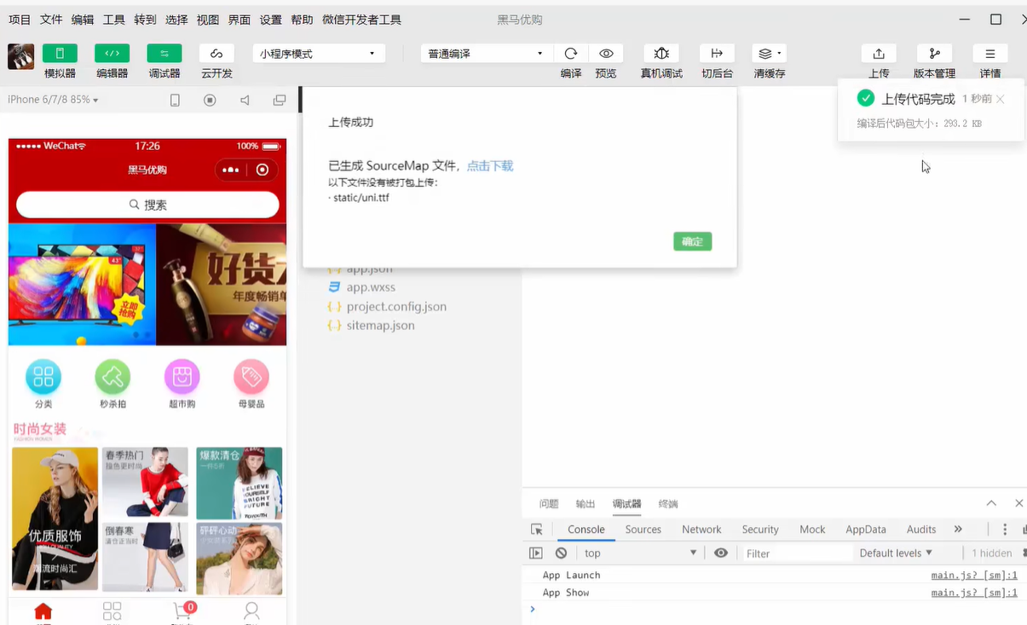
Task: Click the detach simulator window icon
Action: [280, 101]
